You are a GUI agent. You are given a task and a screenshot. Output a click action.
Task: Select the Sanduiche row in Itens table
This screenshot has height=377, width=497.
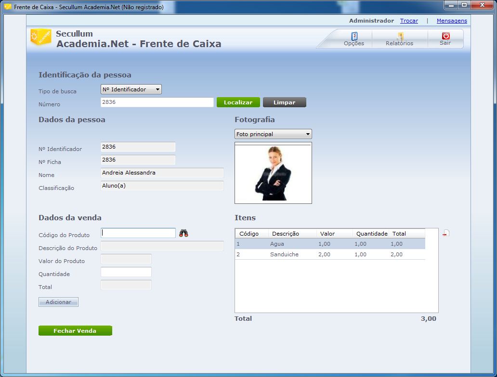[x=330, y=254]
